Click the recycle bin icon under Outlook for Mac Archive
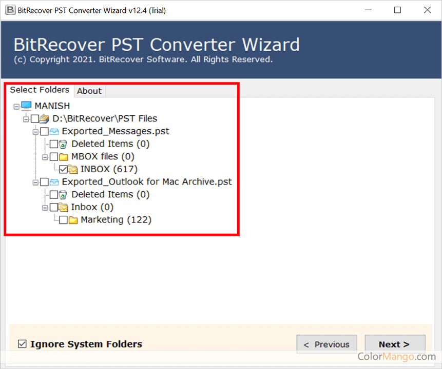Viewport: 442px width, 369px height. 63,194
